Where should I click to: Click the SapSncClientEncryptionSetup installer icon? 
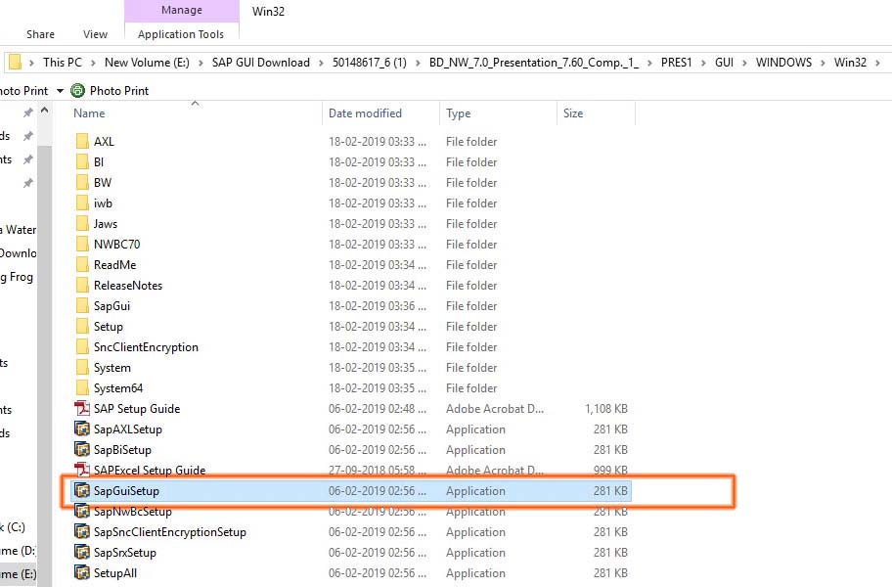pyautogui.click(x=82, y=532)
